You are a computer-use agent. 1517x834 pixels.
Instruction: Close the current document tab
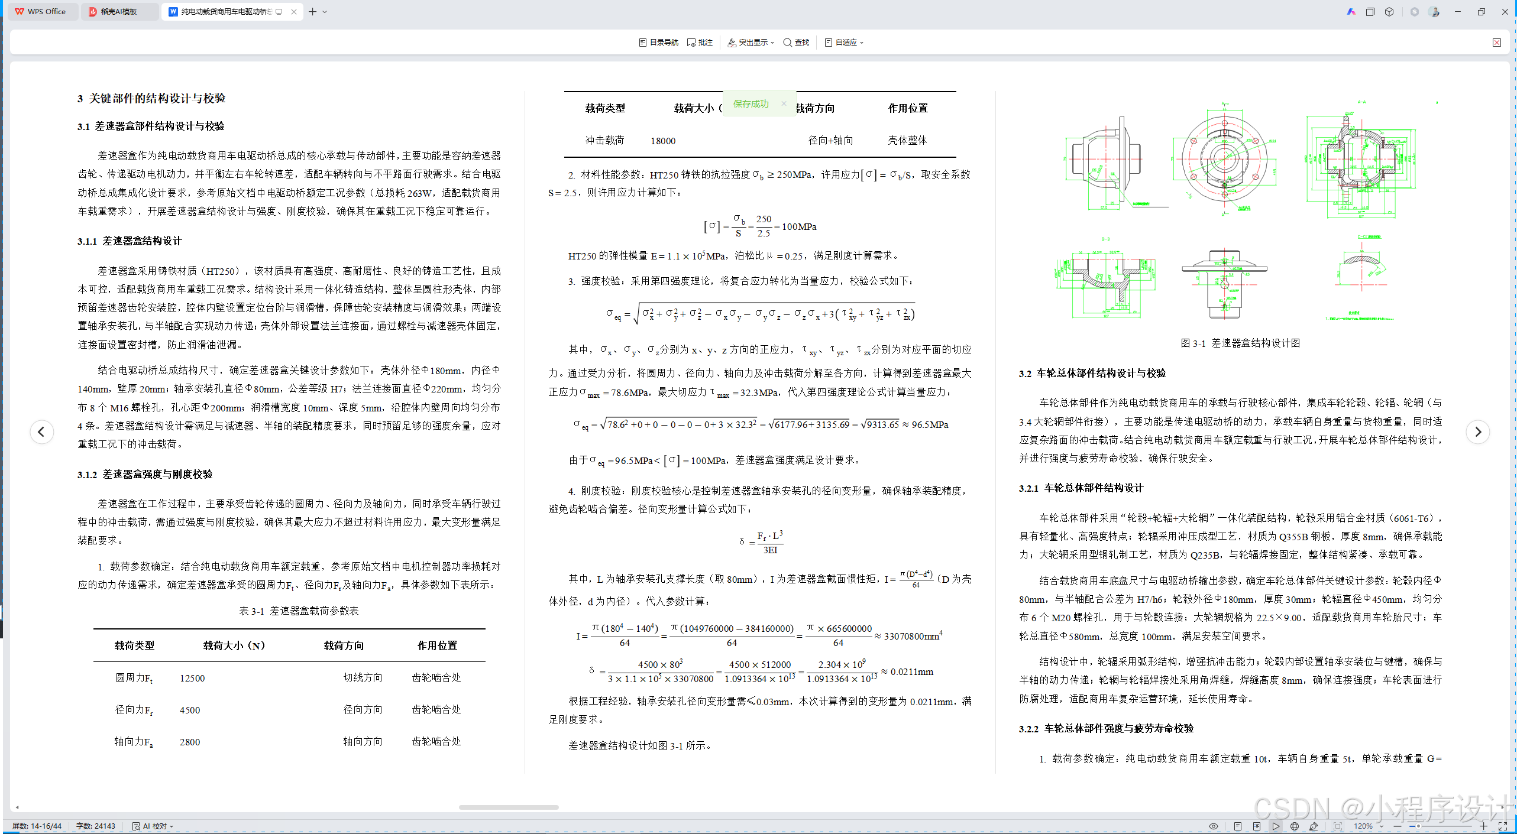[x=294, y=12]
